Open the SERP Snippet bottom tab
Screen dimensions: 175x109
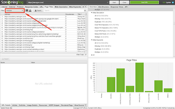(x=54, y=105)
